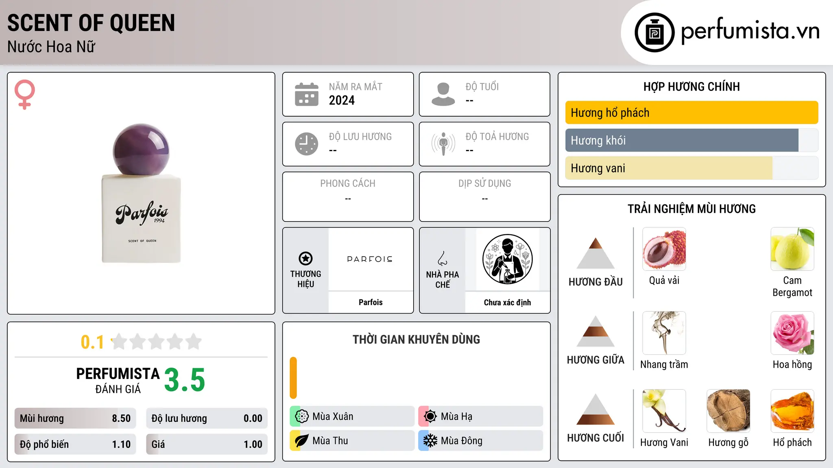This screenshot has width=833, height=468.
Task: Click the TRẢI NGHIỆM MÙI HƯƠNG heading
Action: (691, 209)
